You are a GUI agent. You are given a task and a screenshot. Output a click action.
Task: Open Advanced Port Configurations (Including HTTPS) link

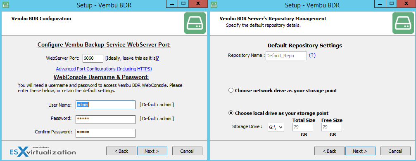pyautogui.click(x=104, y=69)
